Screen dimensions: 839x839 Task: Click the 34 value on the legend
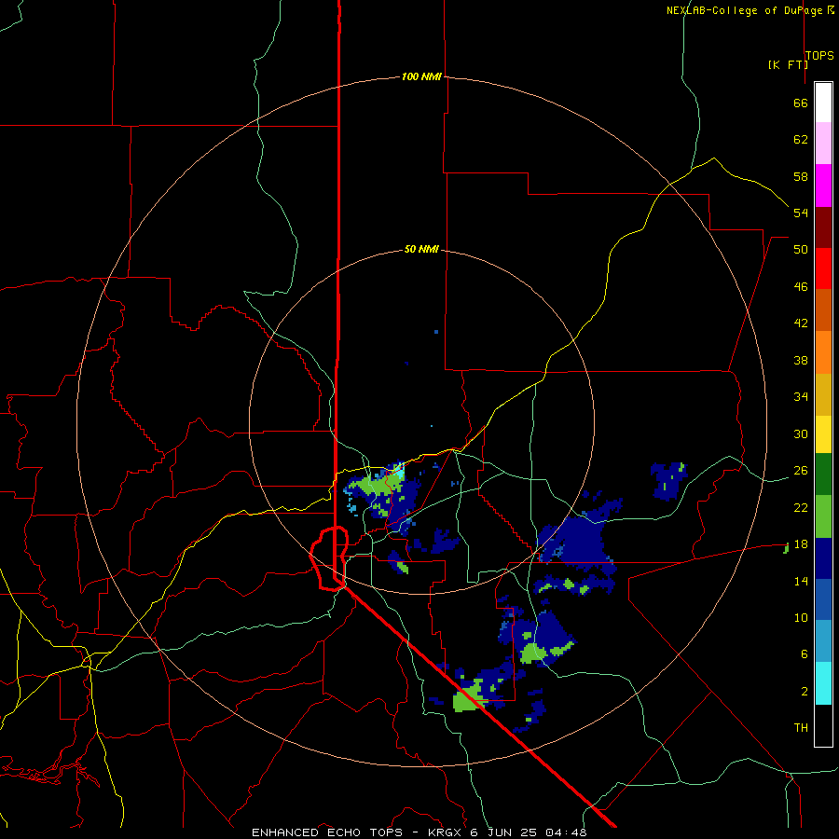click(801, 397)
